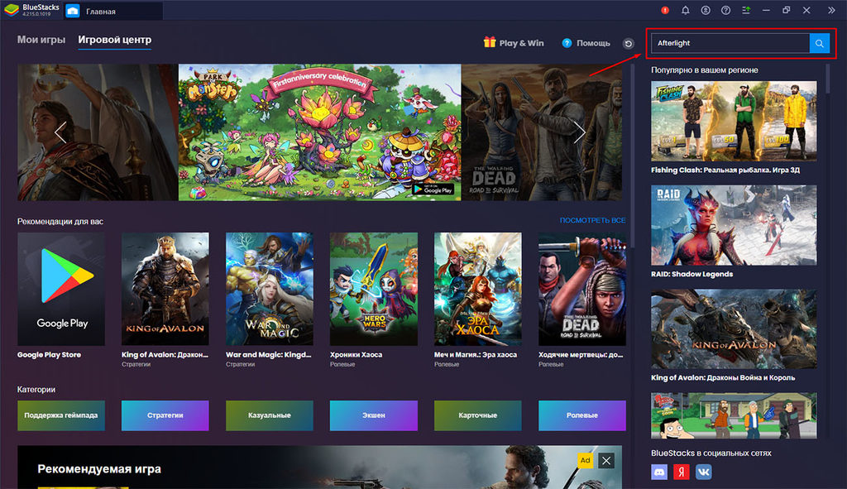847x489 pixels.
Task: Click Fishing Clash: Реальная рыбалка title
Action: 725,170
